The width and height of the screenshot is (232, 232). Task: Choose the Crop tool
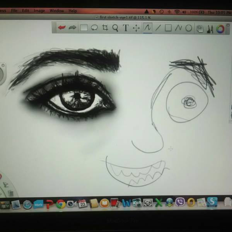[105, 27]
